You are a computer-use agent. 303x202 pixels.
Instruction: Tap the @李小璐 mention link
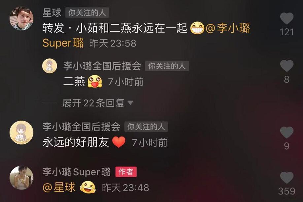(x=228, y=28)
